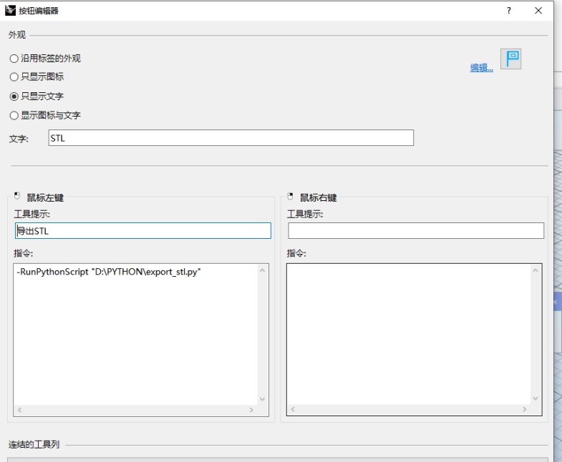Click the mouse icon beside 鼠标左键
The image size is (562, 462).
click(x=16, y=197)
